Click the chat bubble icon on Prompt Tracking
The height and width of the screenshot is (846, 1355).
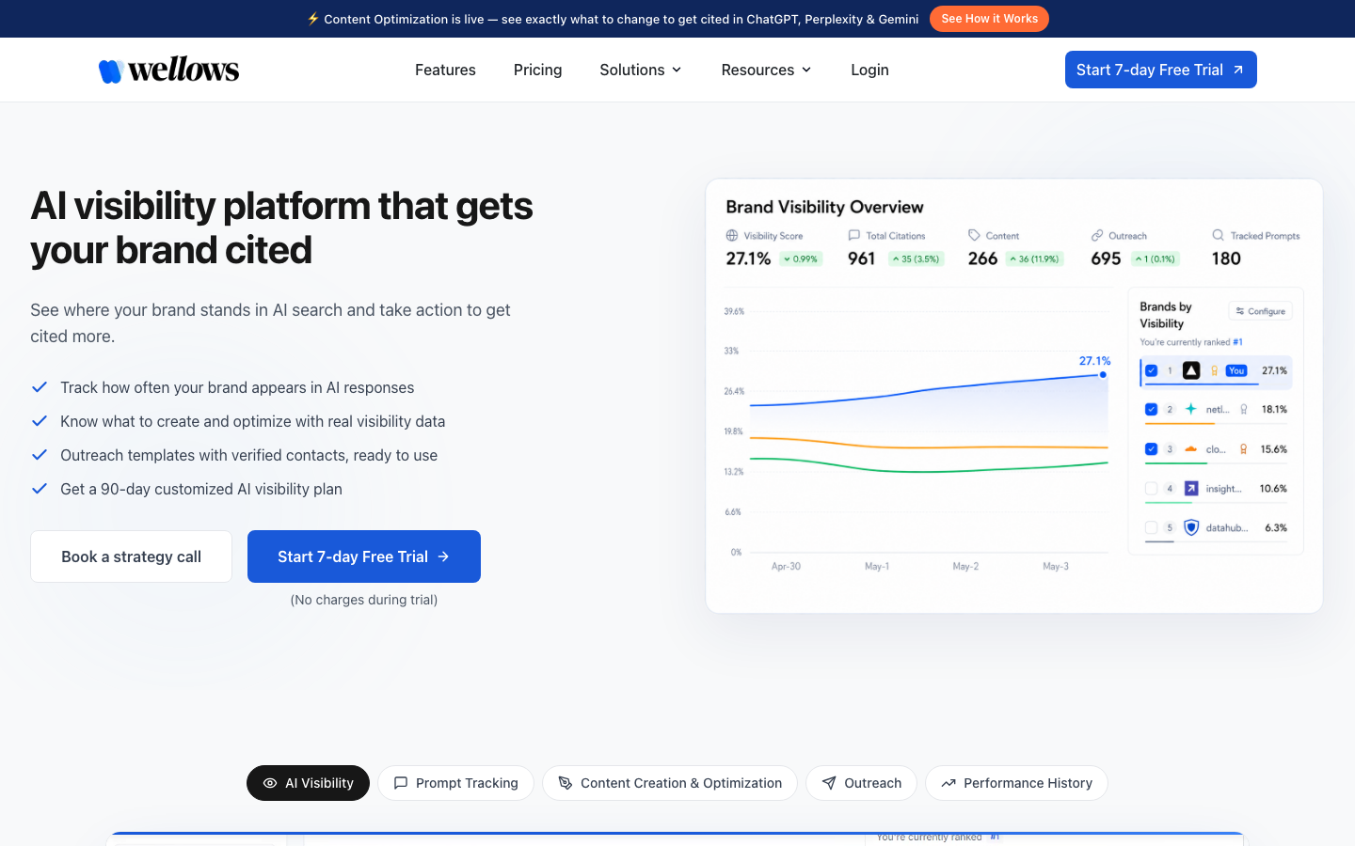pos(401,783)
